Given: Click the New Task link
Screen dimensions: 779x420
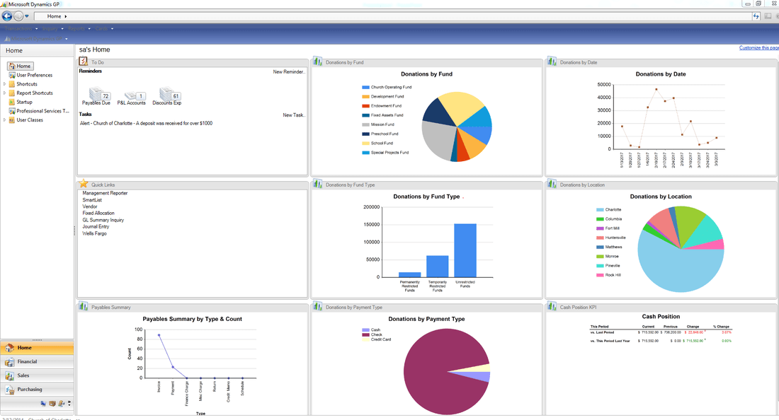Looking at the screenshot, I should tap(294, 115).
